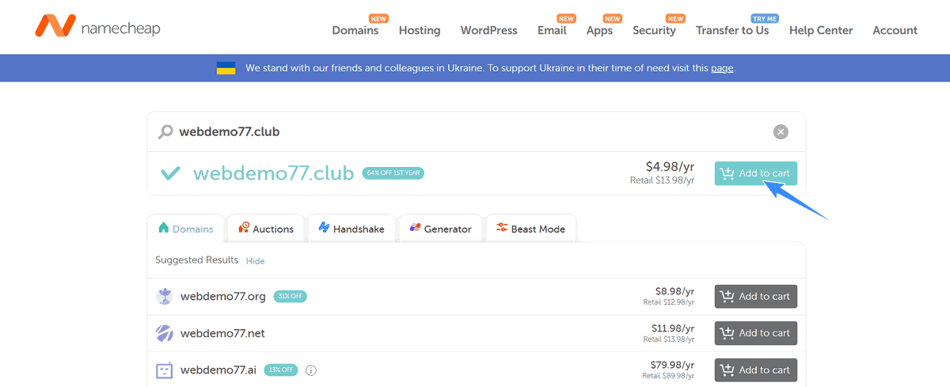Click the $11.98/yr price
This screenshot has width=950, height=387.
[x=673, y=328]
